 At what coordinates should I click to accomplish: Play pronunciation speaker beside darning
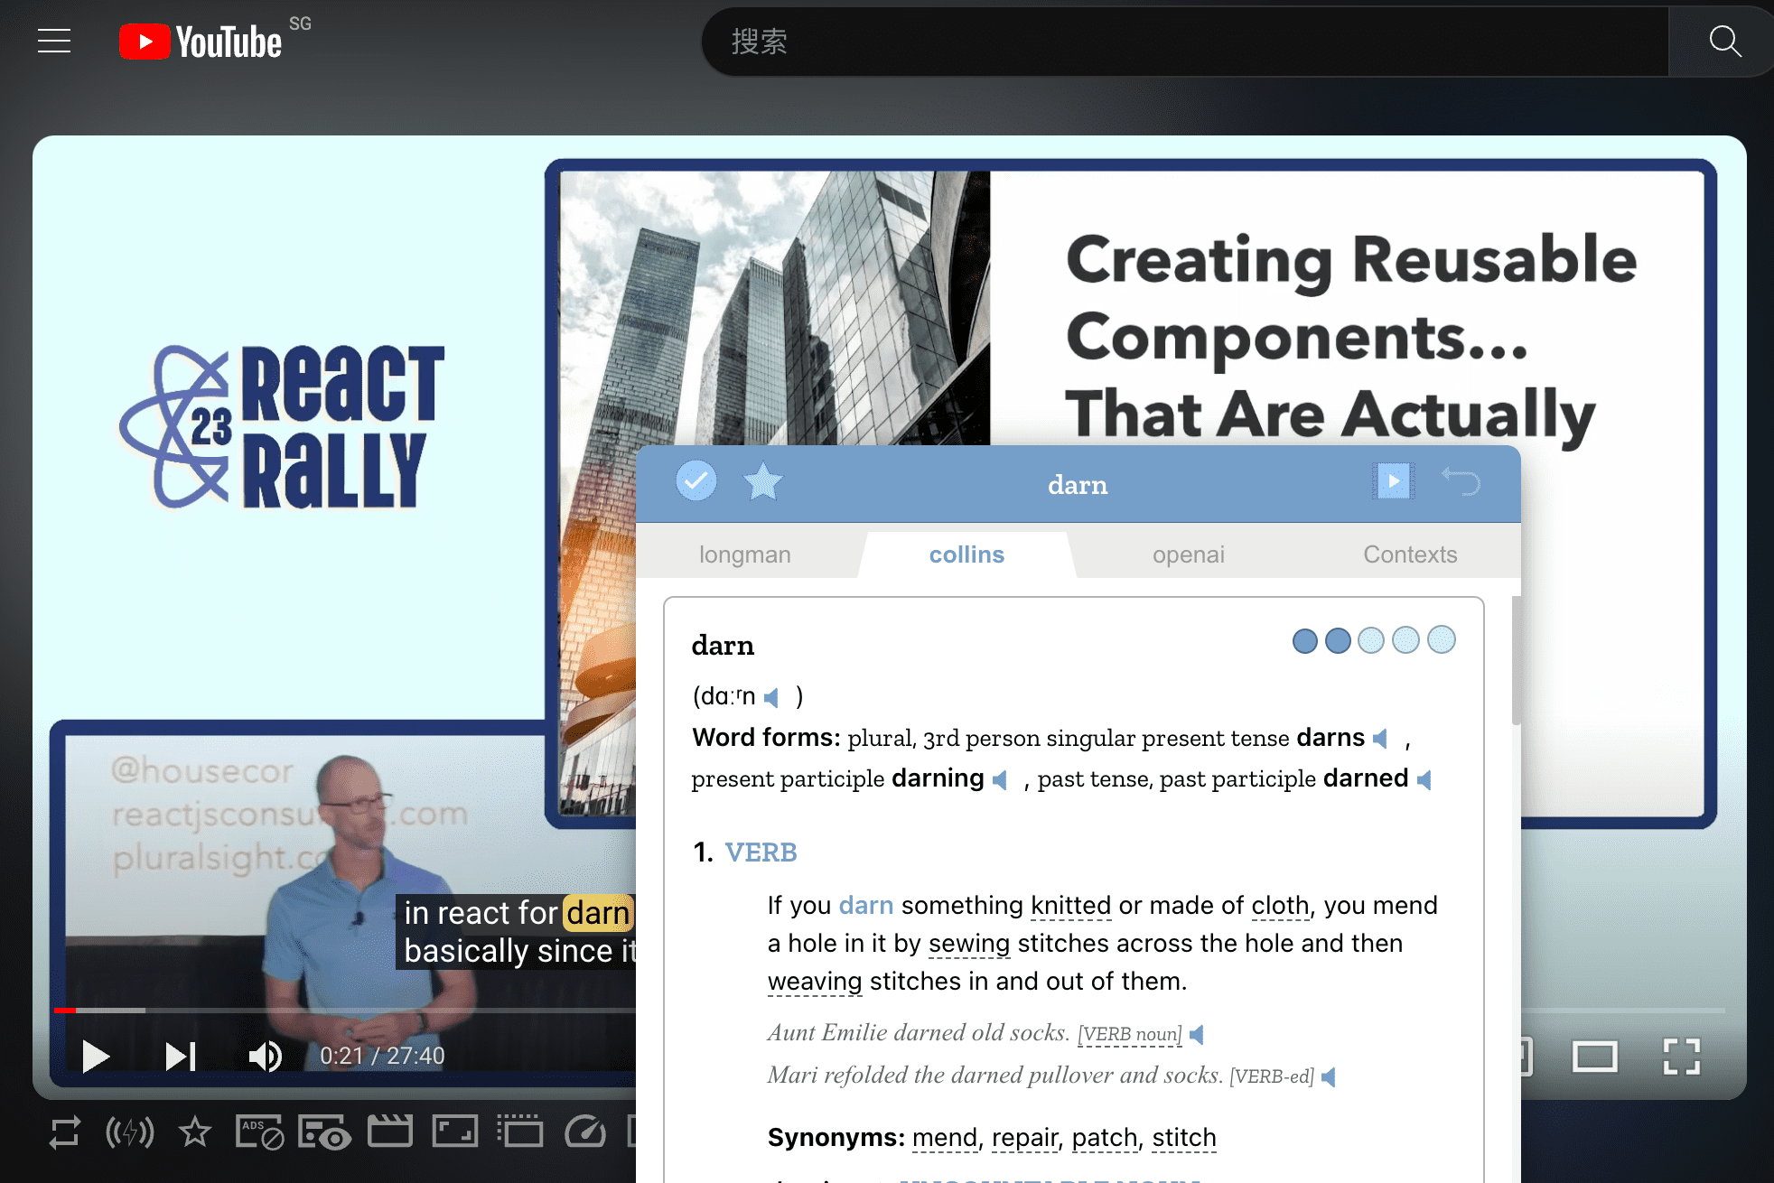point(1000,780)
